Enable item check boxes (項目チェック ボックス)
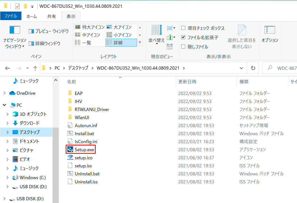The image size is (297, 203). click(183, 28)
